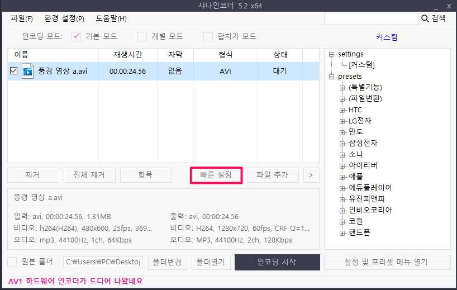The height and width of the screenshot is (290, 457).
Task: Toggle the 기본 모드 checkbox
Action: [77, 36]
